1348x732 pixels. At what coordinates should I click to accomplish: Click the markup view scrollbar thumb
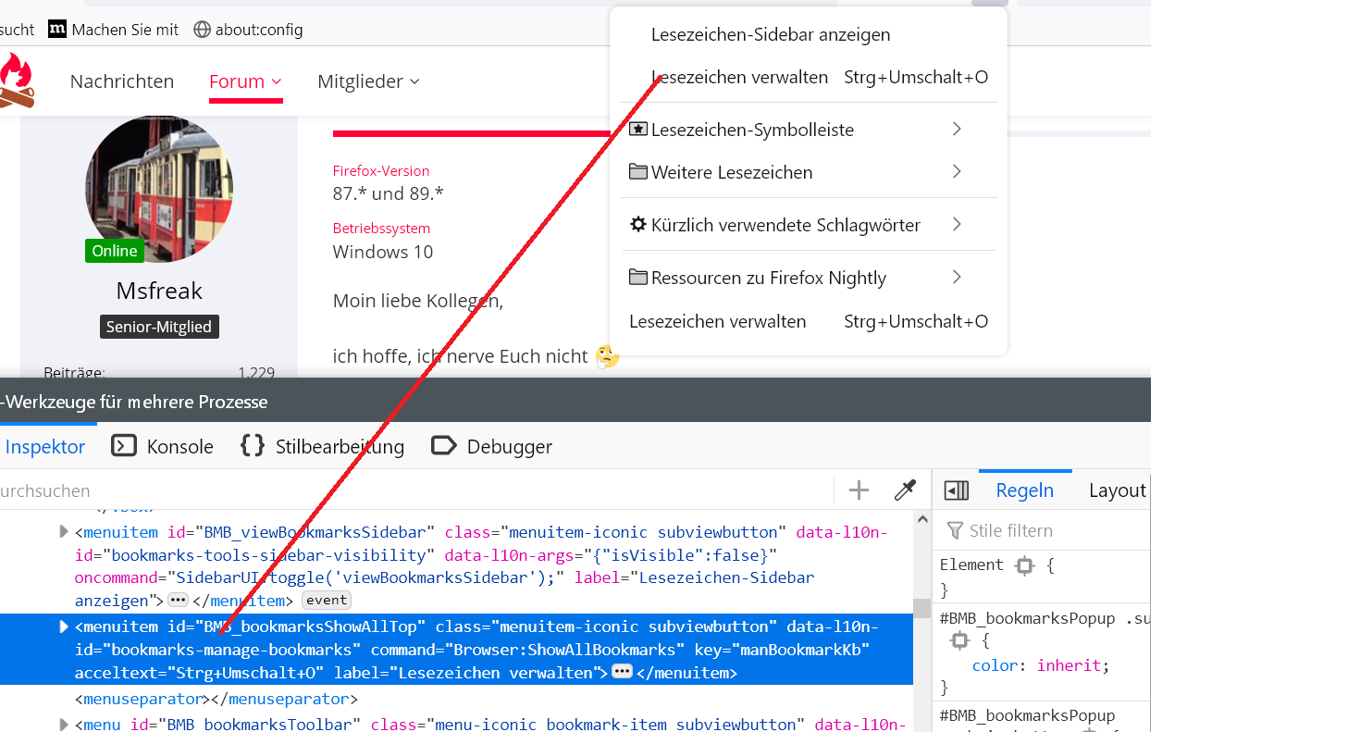click(x=922, y=607)
